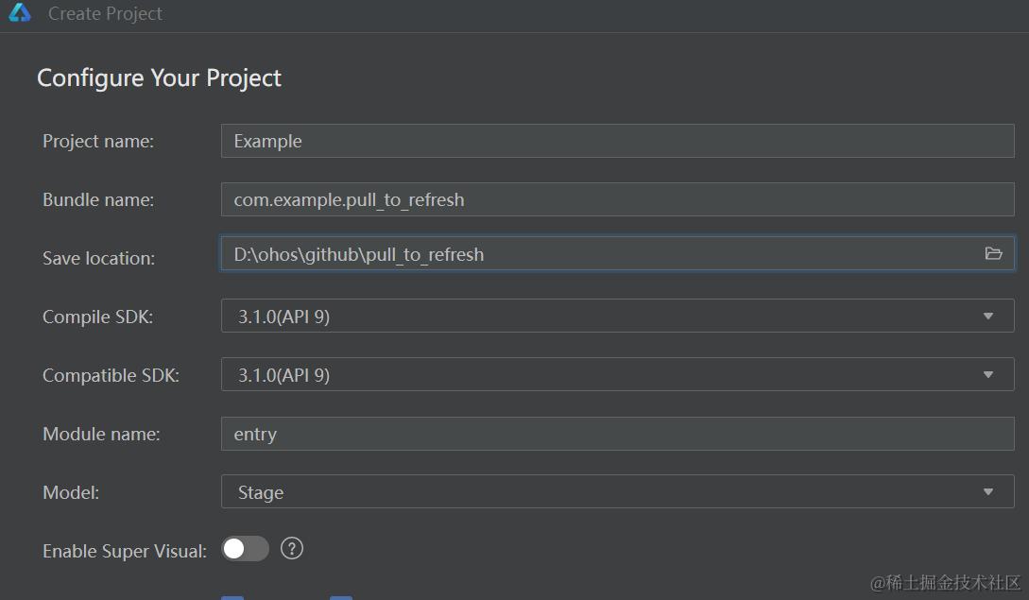This screenshot has width=1029, height=600.
Task: Click the Compatible SDK 3.1.0(API 9) value
Action: (x=284, y=376)
